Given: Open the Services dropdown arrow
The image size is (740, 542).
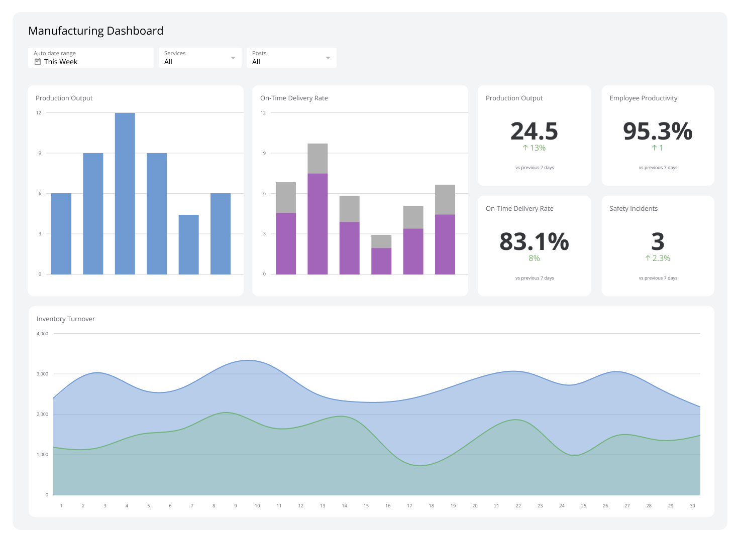Looking at the screenshot, I should pyautogui.click(x=233, y=57).
